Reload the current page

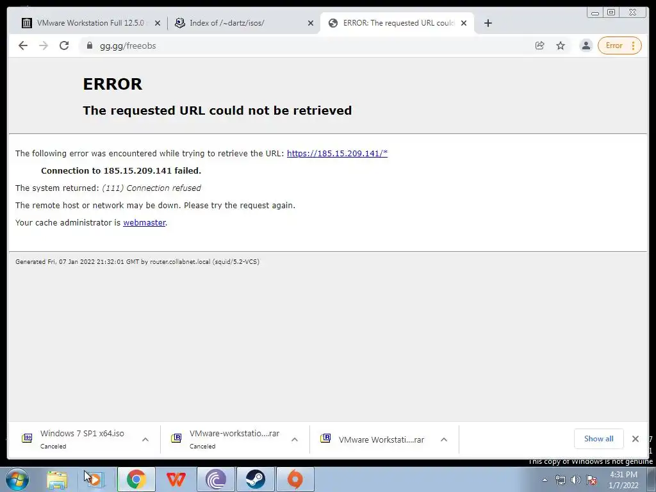click(64, 45)
